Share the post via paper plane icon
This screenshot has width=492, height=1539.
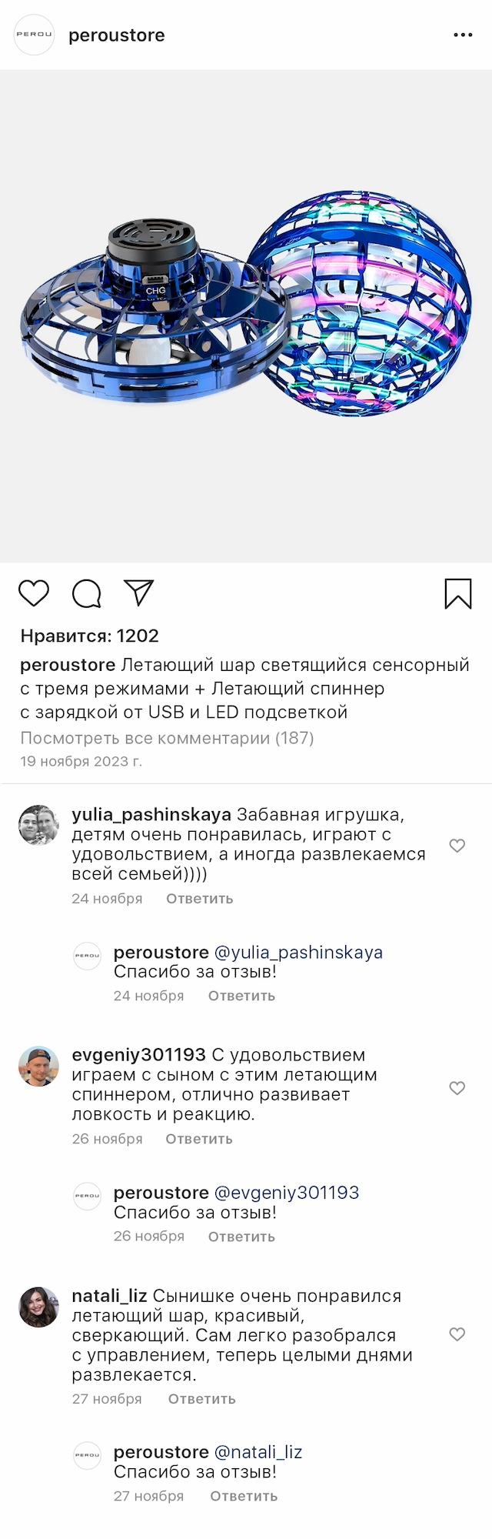139,593
